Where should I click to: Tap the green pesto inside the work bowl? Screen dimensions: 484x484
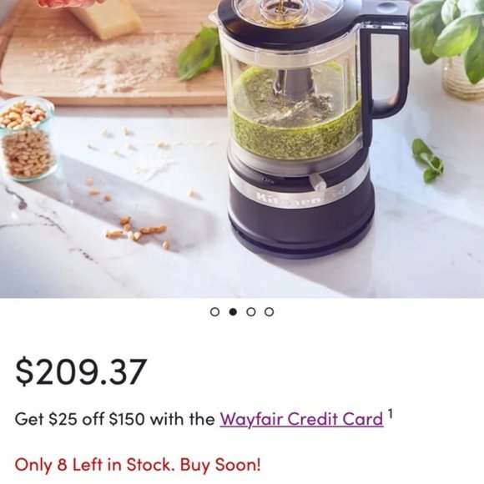tap(295, 122)
